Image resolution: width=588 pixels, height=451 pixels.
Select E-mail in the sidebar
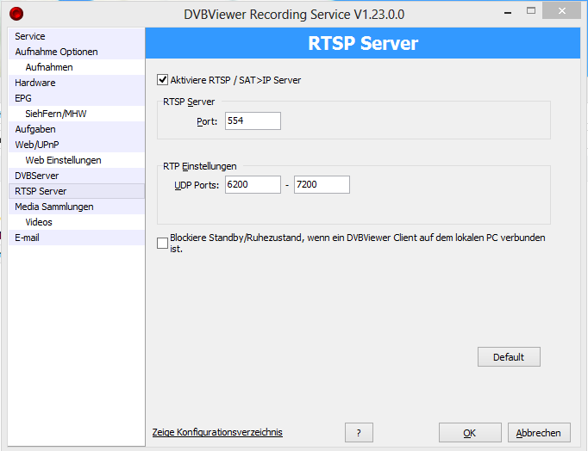tap(28, 238)
